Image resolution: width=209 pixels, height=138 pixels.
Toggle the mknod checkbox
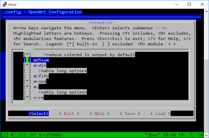coord(27,81)
